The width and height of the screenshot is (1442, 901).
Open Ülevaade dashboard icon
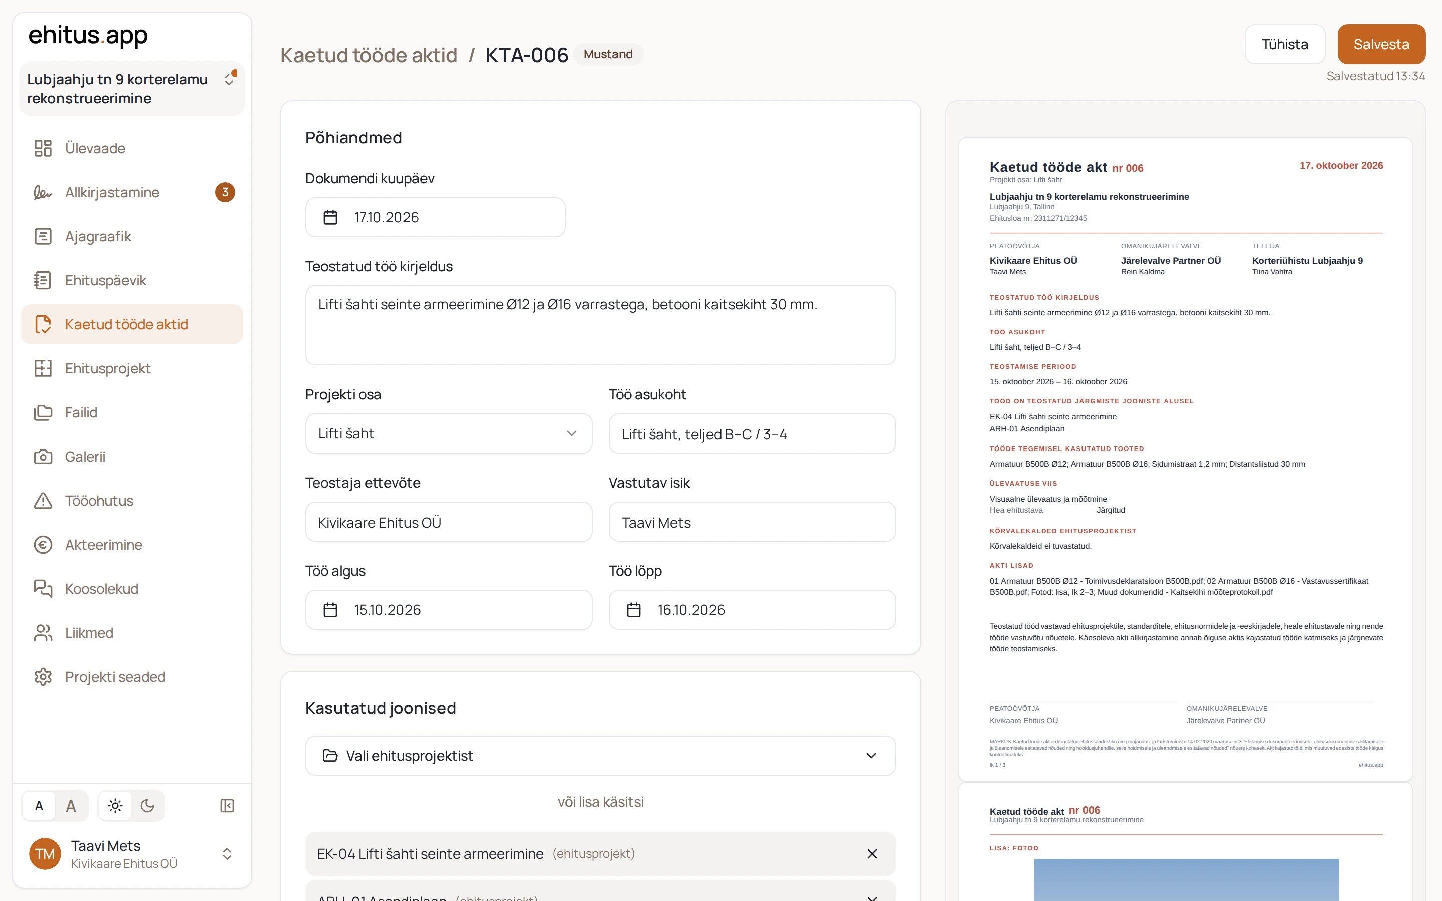(x=43, y=148)
